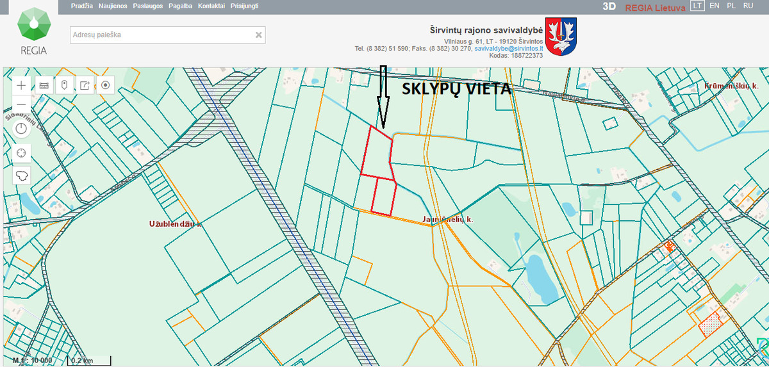
Task: Select the place marker pin tool
Action: [x=64, y=85]
